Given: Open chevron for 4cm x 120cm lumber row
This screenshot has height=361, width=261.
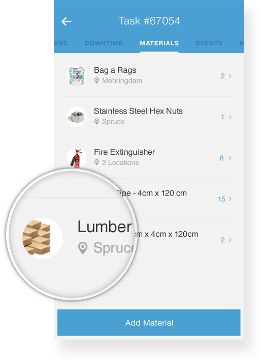Looking at the screenshot, I should tap(230, 240).
